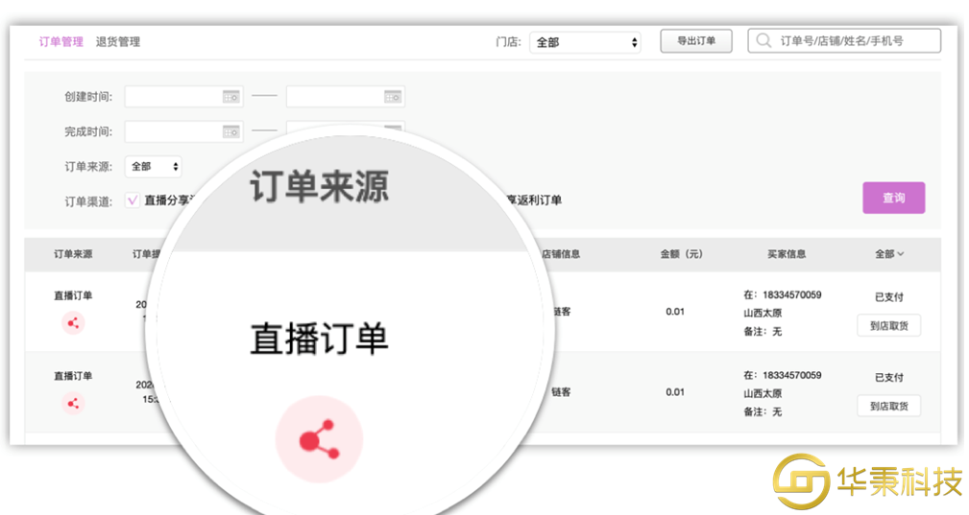Open calendar icon in 完成时间 start date field
This screenshot has width=969, height=515.
tap(230, 131)
